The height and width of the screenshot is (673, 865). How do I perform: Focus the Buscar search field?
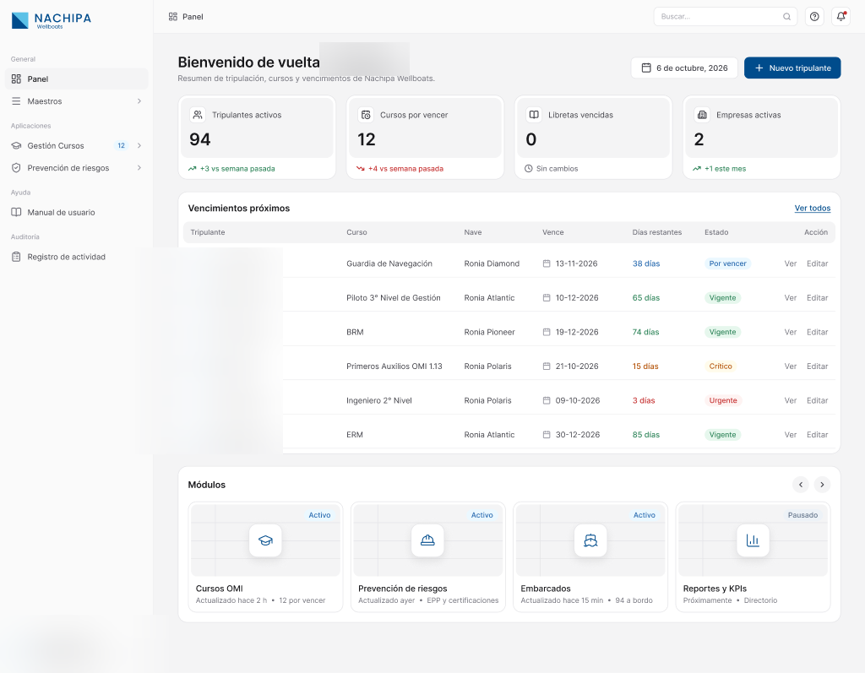click(x=725, y=17)
